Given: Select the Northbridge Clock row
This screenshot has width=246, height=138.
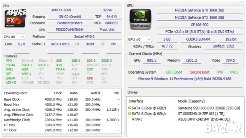Looking at the screenshot, I should click(x=61, y=120).
